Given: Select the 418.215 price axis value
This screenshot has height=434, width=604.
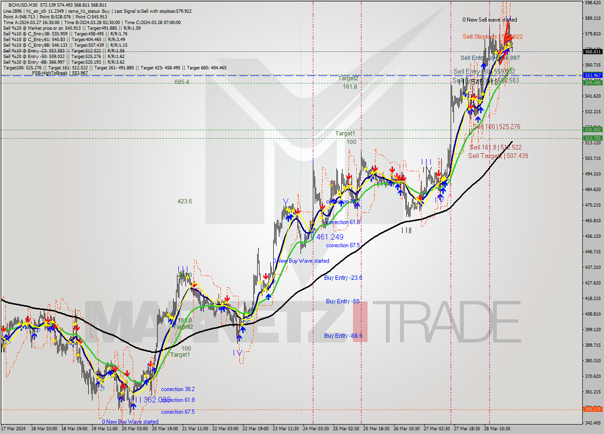Looking at the screenshot, I should (x=593, y=298).
